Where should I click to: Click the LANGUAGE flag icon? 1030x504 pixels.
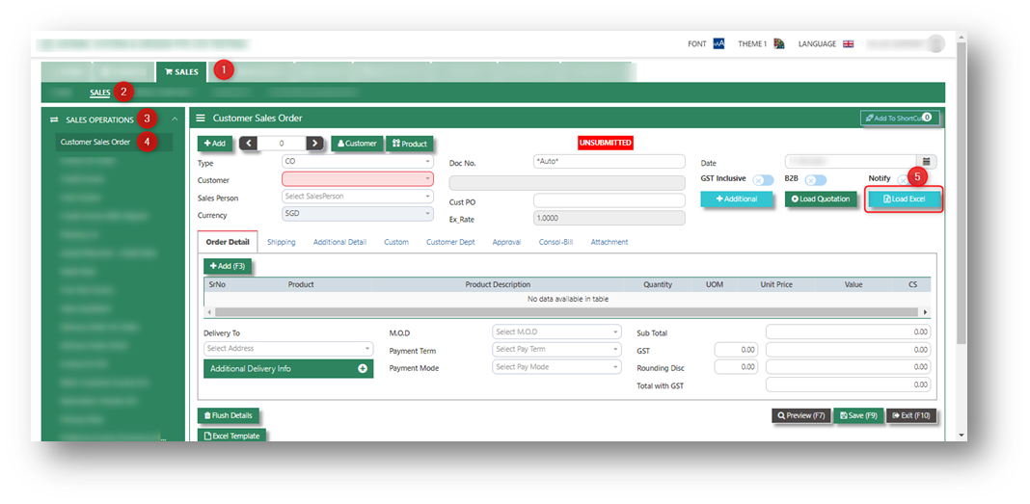[x=848, y=44]
